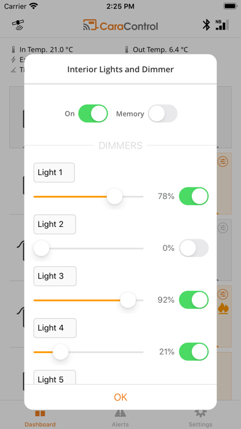The image size is (241, 429).
Task: Tap the orange sliders icon above the flame
Action: click(x=223, y=294)
